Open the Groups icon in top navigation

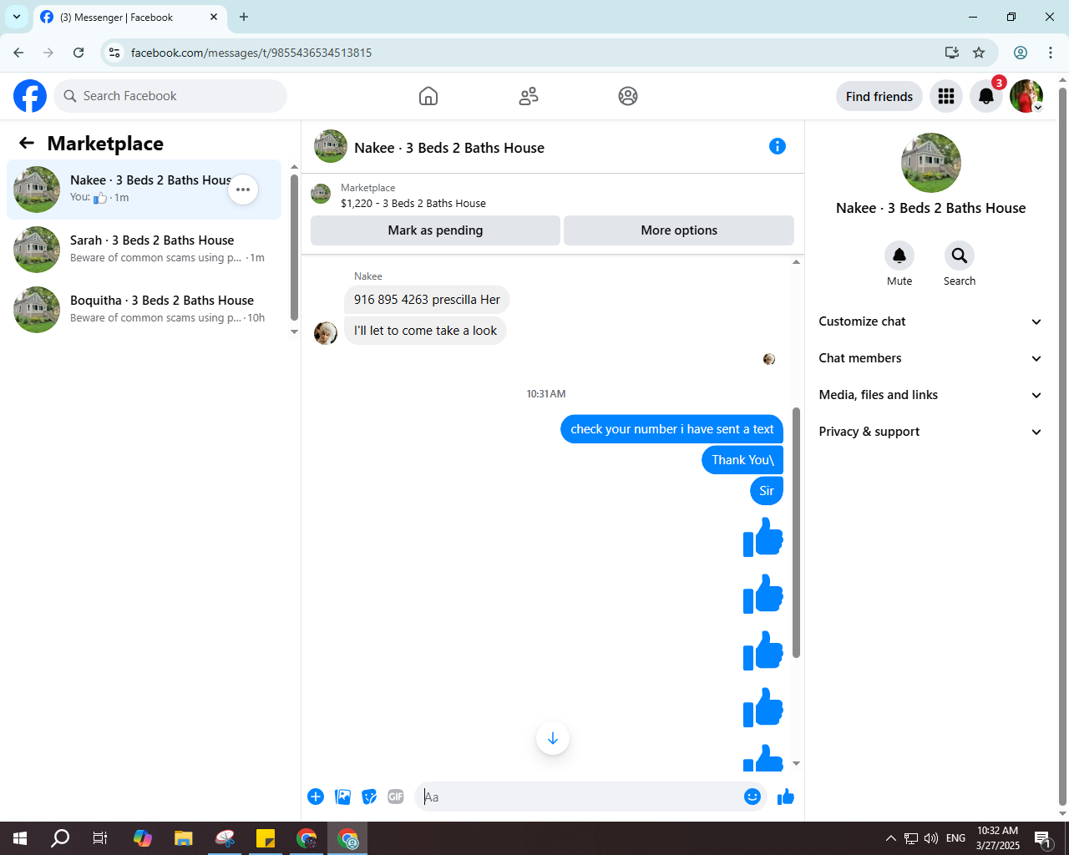[x=628, y=96]
